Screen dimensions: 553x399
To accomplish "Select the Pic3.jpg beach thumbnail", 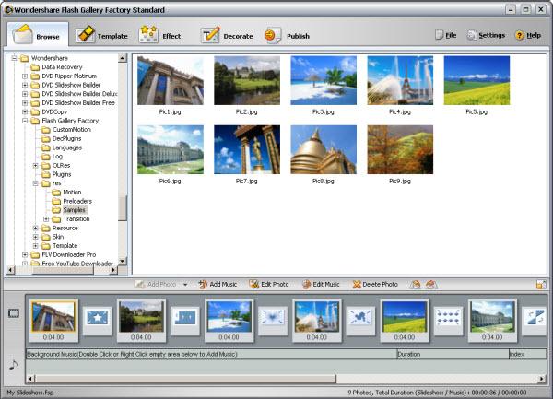I will [x=324, y=80].
